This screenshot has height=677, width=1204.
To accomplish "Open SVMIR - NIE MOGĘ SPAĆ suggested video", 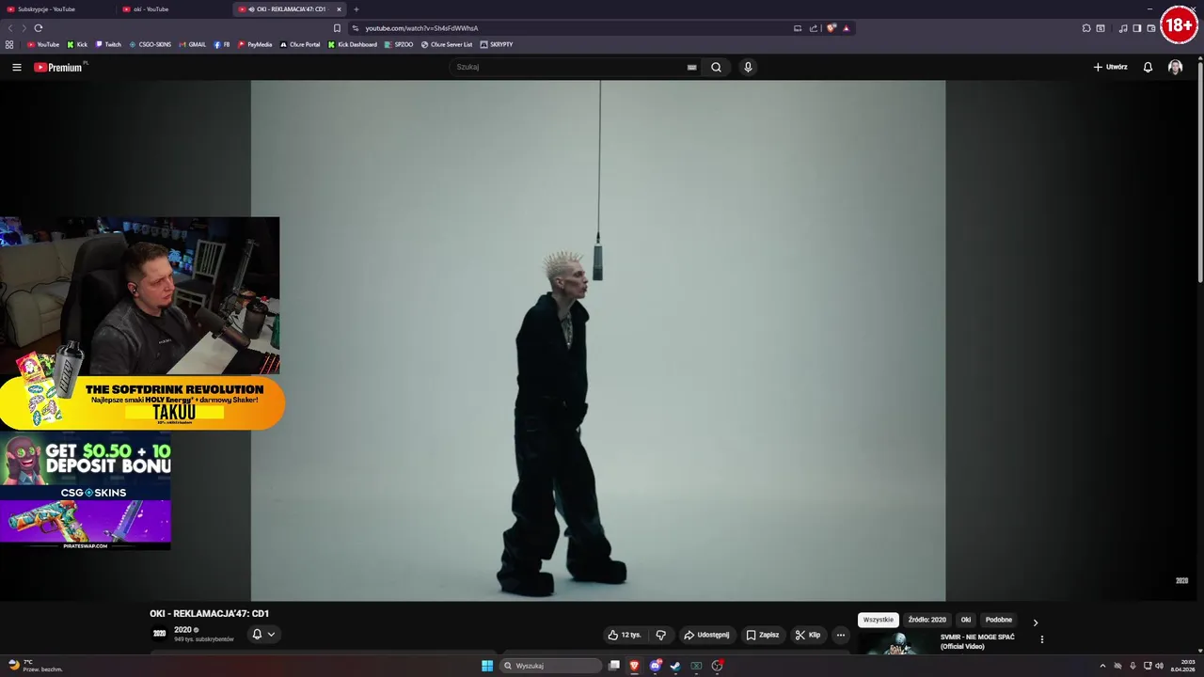I will pos(976,641).
